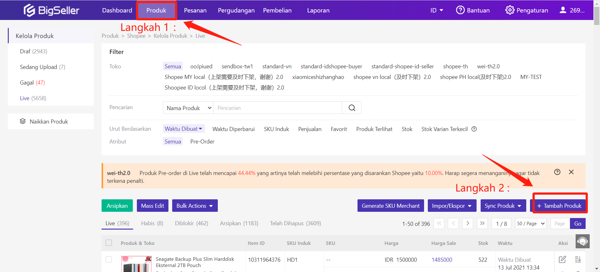Select the Pre-Order attribute filter
Viewport: 600px width, 272px height.
point(202,142)
